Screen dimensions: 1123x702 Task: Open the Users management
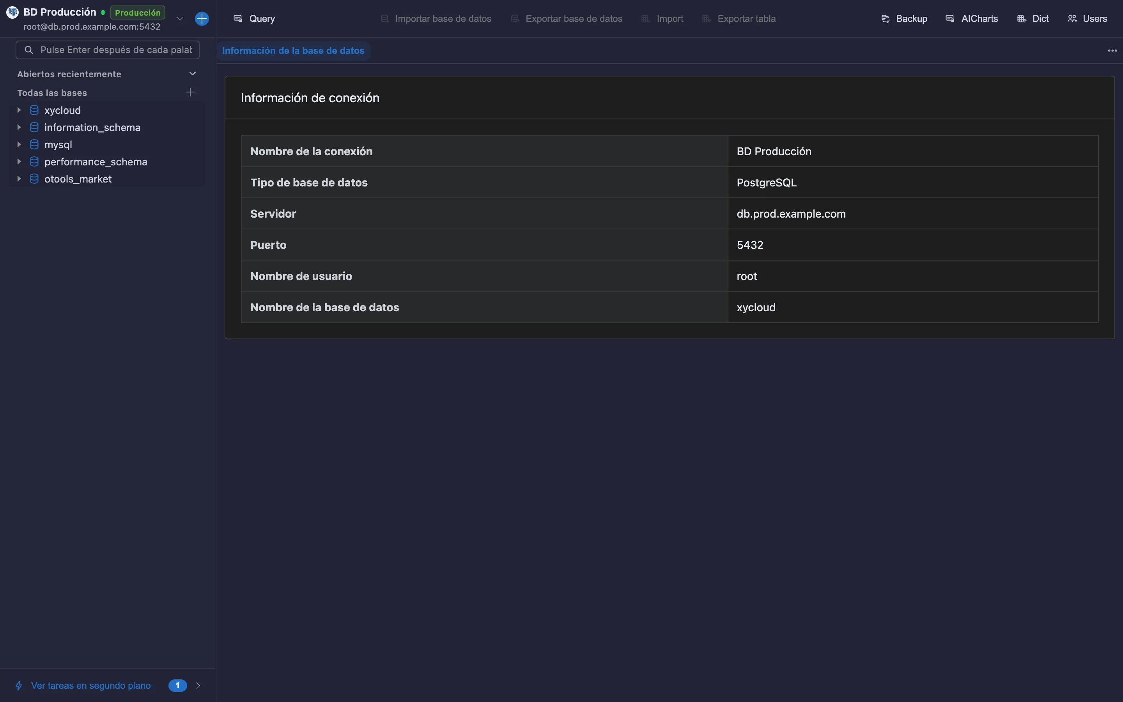(x=1087, y=19)
